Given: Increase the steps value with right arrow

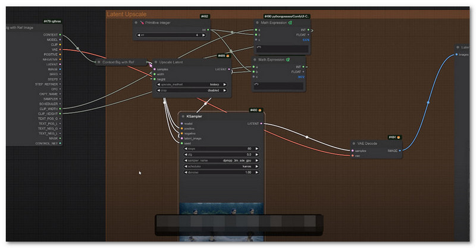Looking at the screenshot, I should pyautogui.click(x=256, y=148).
